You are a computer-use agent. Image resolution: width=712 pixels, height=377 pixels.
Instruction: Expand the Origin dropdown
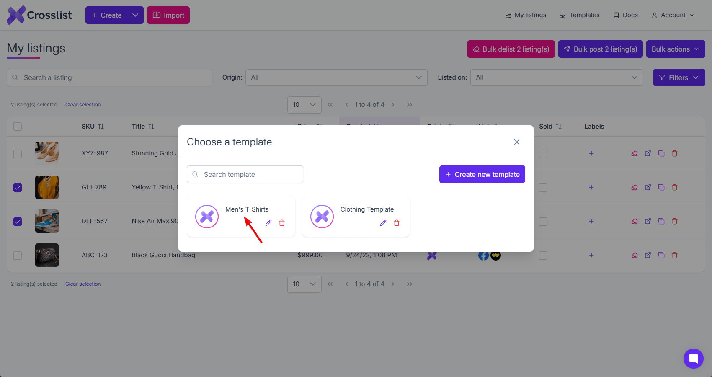[336, 77]
